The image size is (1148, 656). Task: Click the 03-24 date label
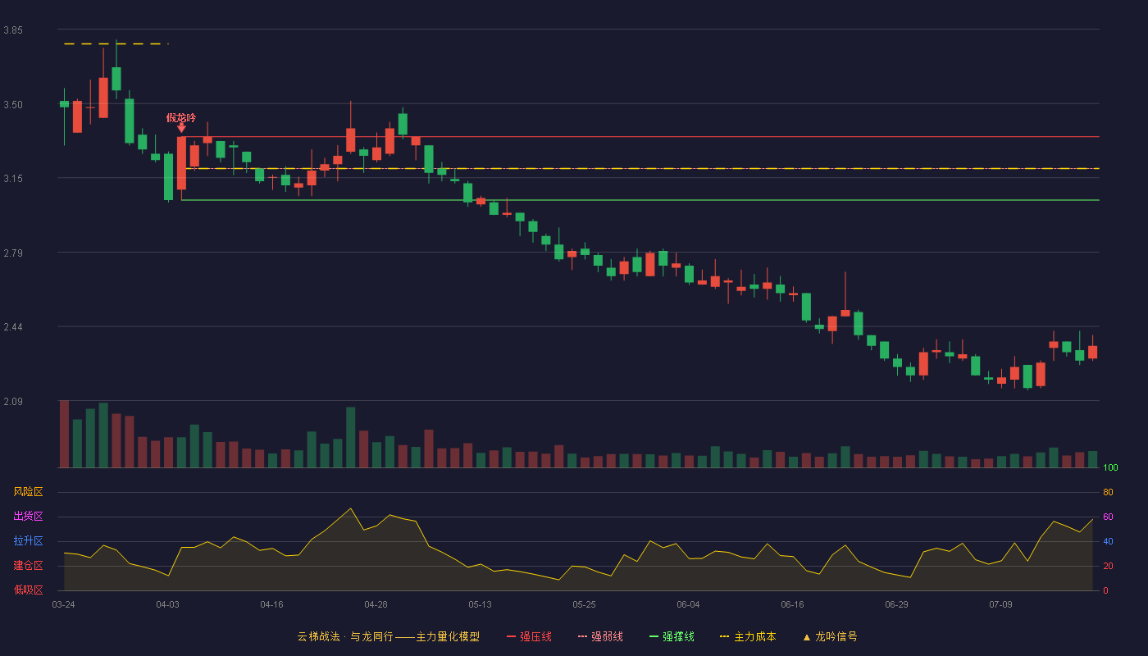(63, 604)
